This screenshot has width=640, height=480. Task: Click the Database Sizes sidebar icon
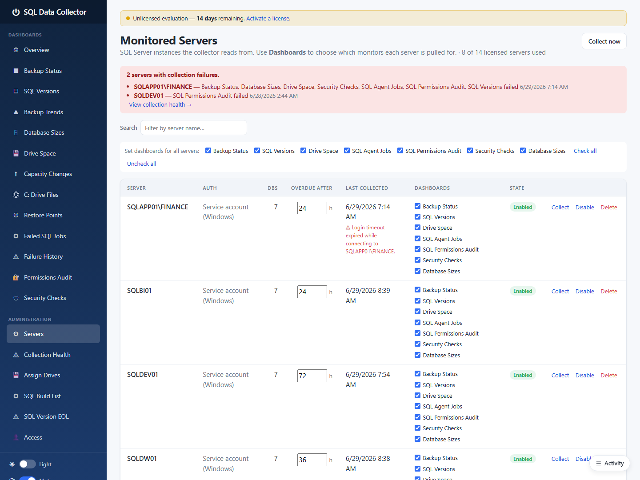(16, 133)
